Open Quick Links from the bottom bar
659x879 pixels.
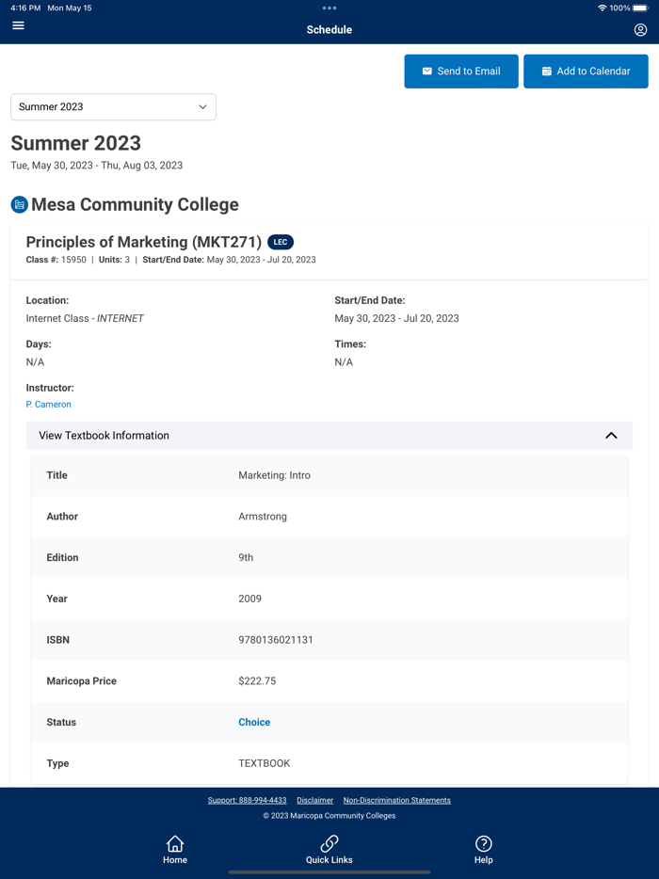tap(329, 849)
